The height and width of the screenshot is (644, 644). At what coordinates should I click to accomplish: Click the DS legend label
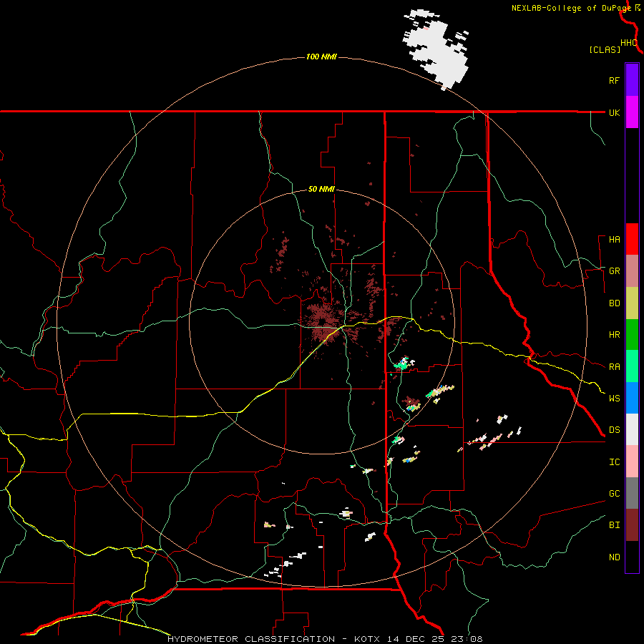614,430
